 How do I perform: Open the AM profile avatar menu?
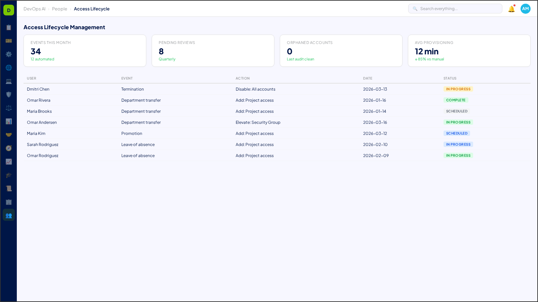(x=525, y=9)
